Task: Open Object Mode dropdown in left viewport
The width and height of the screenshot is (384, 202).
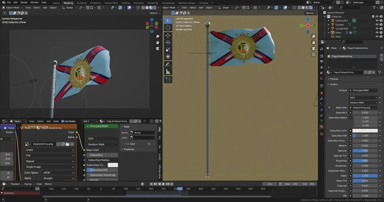Action: [x=12, y=7]
